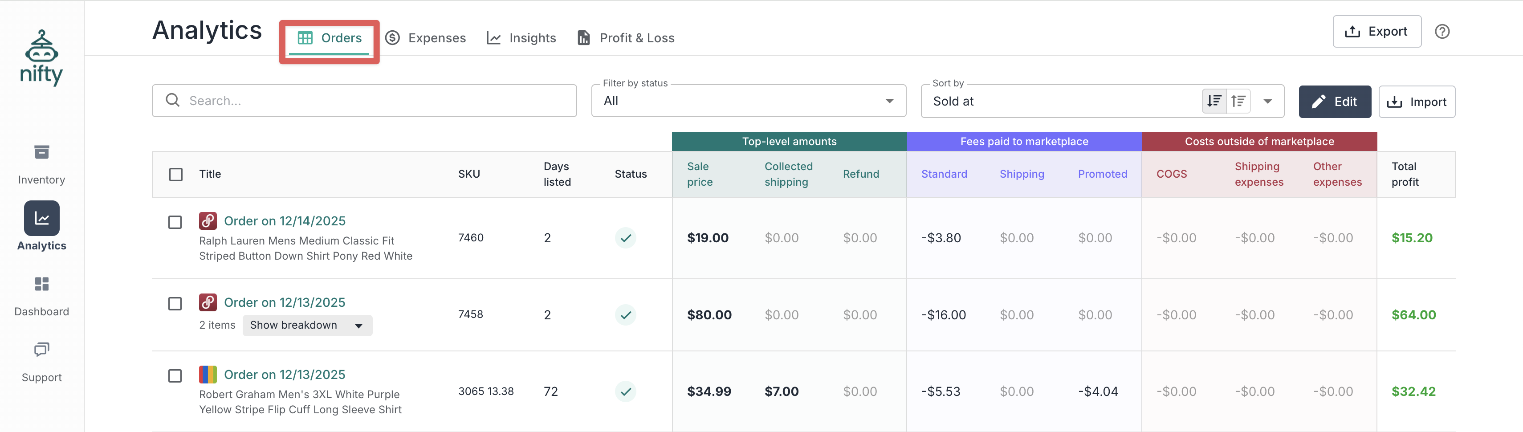Toggle the select-all checkbox in header
The width and height of the screenshot is (1523, 432).
point(175,174)
